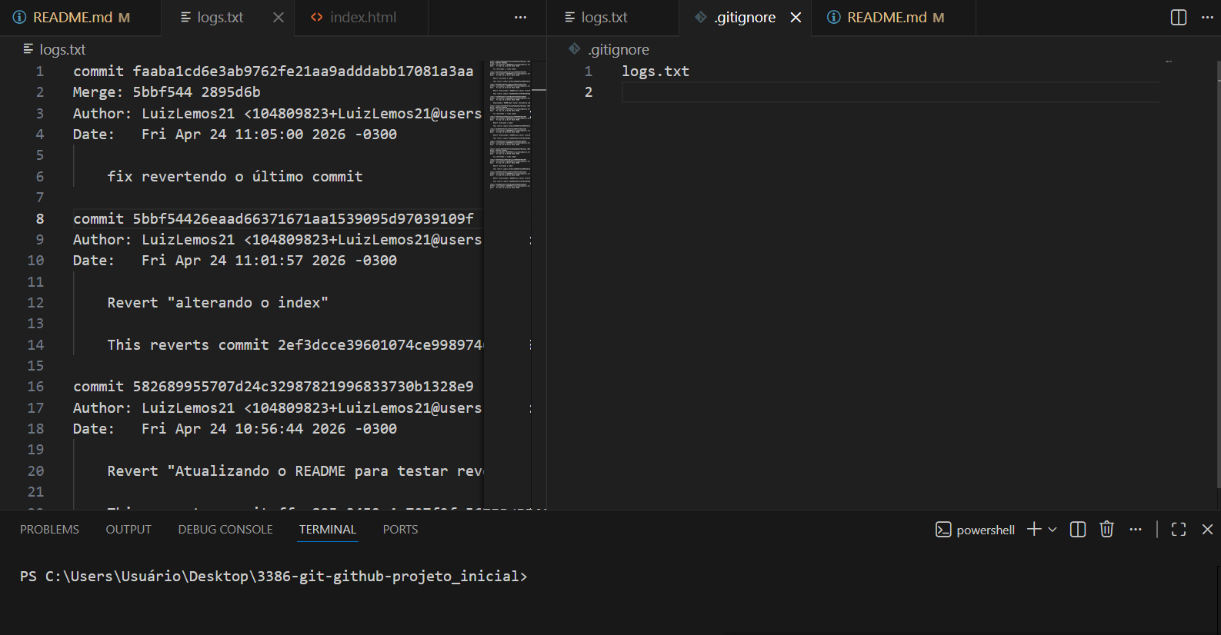1221x635 pixels.
Task: Show the PORTS panel tab
Action: click(400, 530)
